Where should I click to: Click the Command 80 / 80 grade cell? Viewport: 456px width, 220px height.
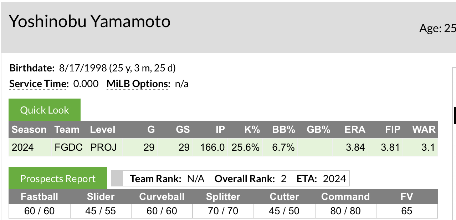(345, 211)
